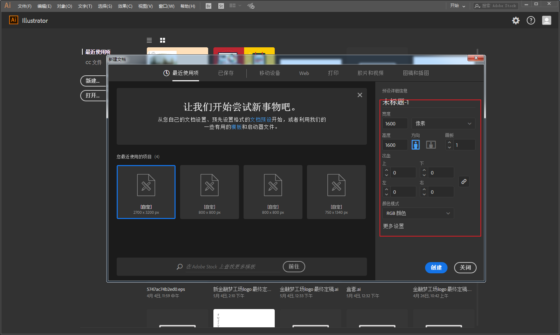Adjust the right bleed stepper arrows
560x335 pixels.
coord(424,192)
